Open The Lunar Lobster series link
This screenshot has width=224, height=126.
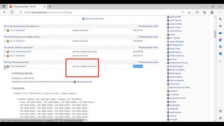tap(12, 26)
